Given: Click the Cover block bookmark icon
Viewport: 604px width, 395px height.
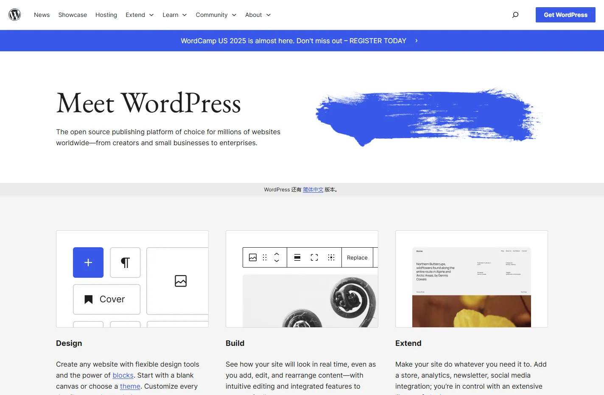Looking at the screenshot, I should coord(89,299).
